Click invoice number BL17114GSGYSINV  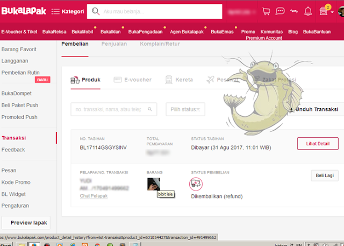(x=103, y=147)
